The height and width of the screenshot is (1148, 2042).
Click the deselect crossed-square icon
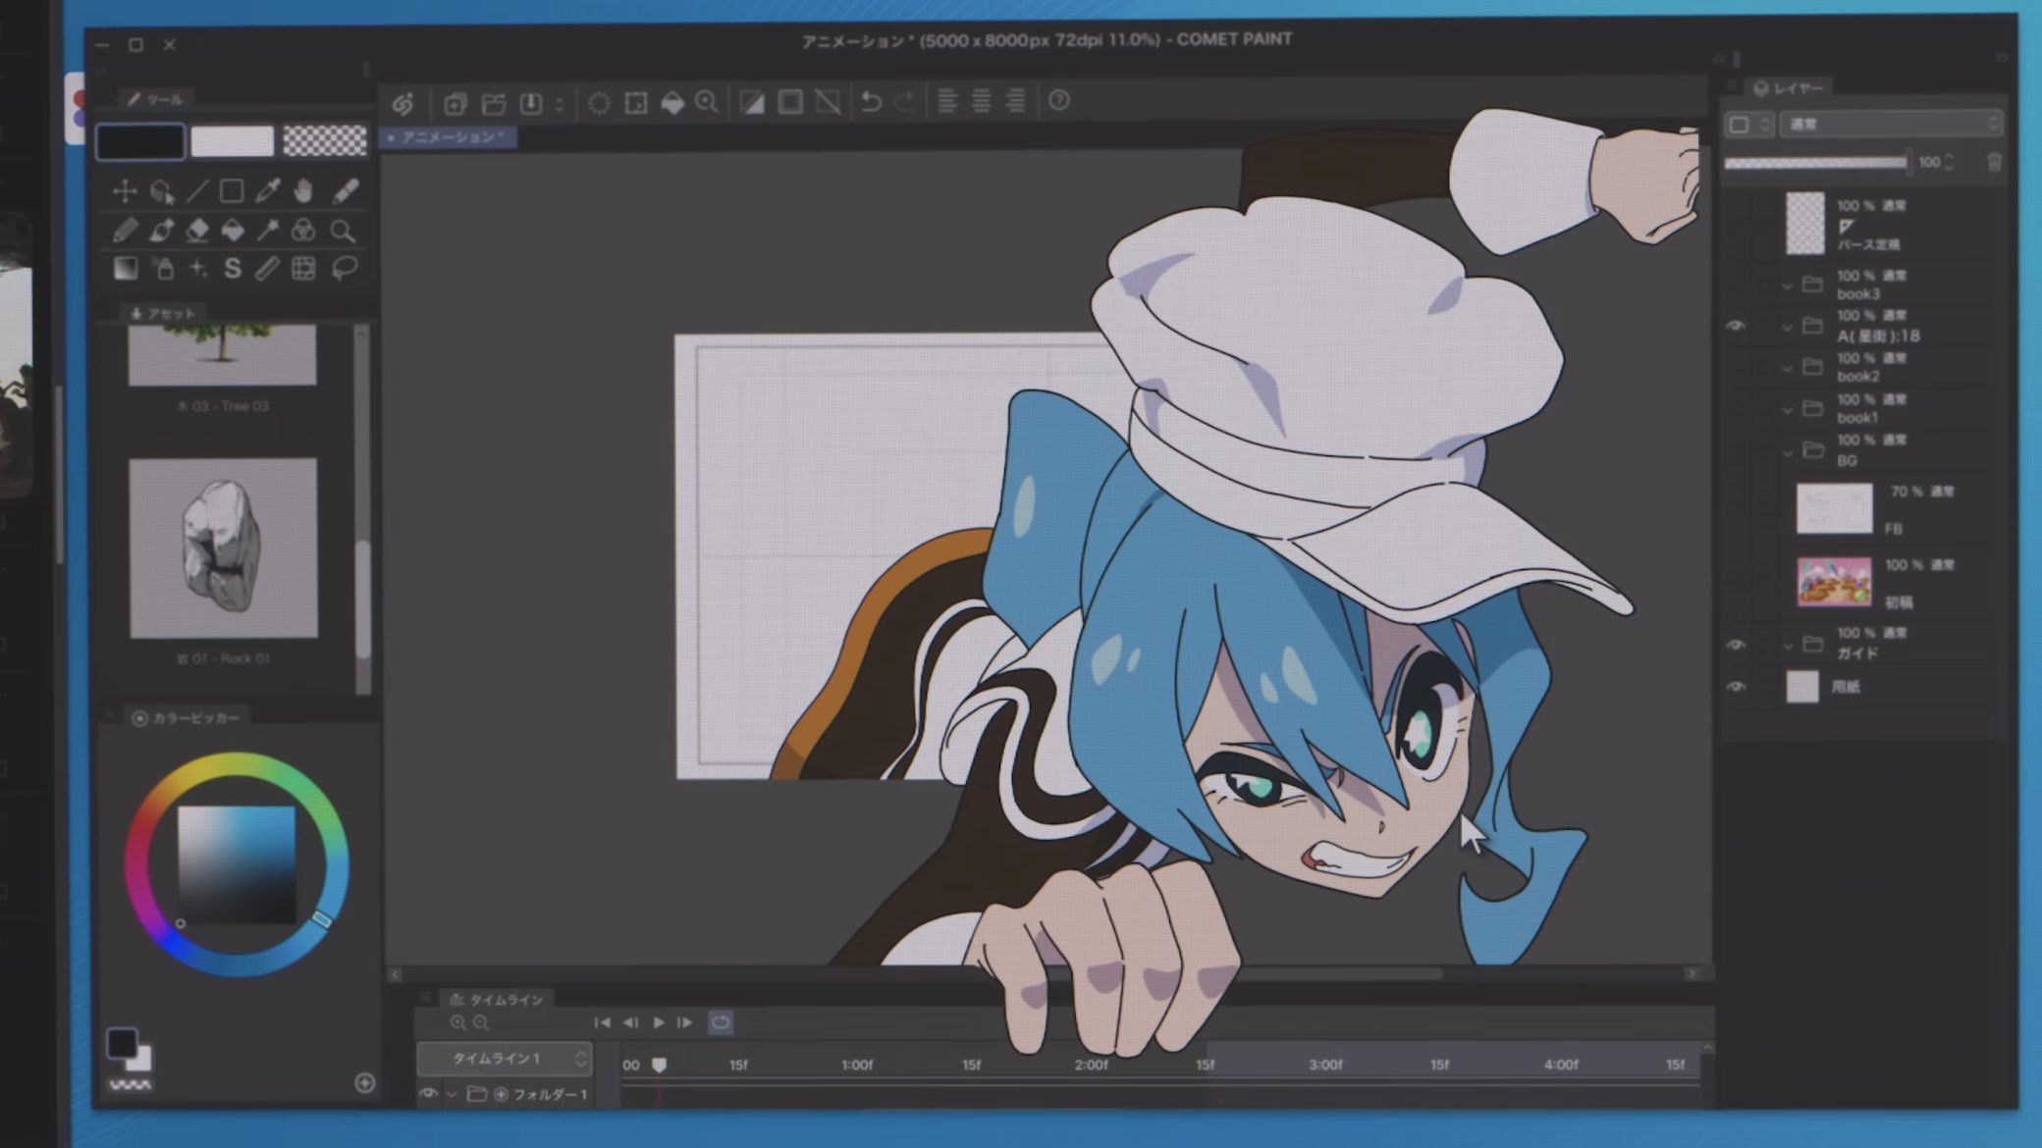(828, 101)
